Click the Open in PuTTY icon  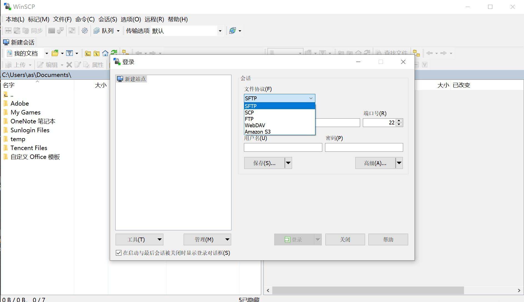[x=60, y=31]
